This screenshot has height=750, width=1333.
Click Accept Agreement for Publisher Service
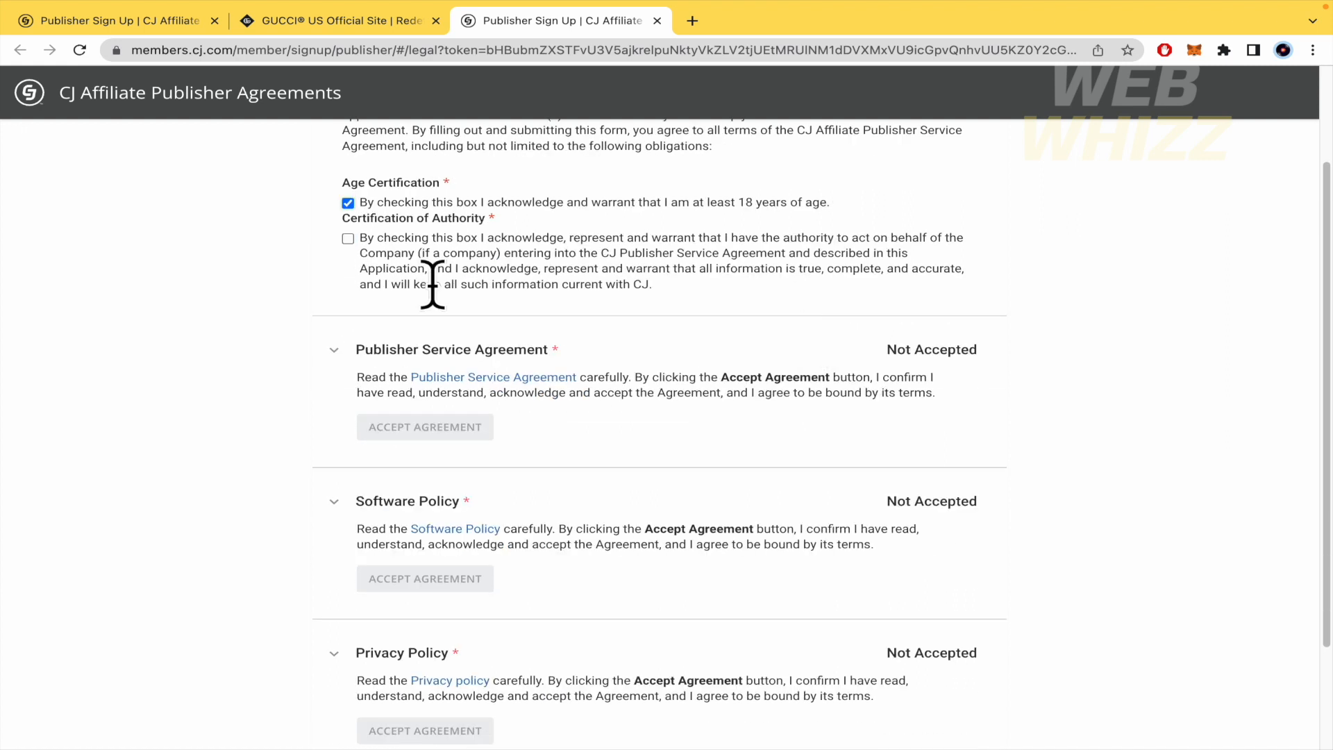(x=425, y=427)
